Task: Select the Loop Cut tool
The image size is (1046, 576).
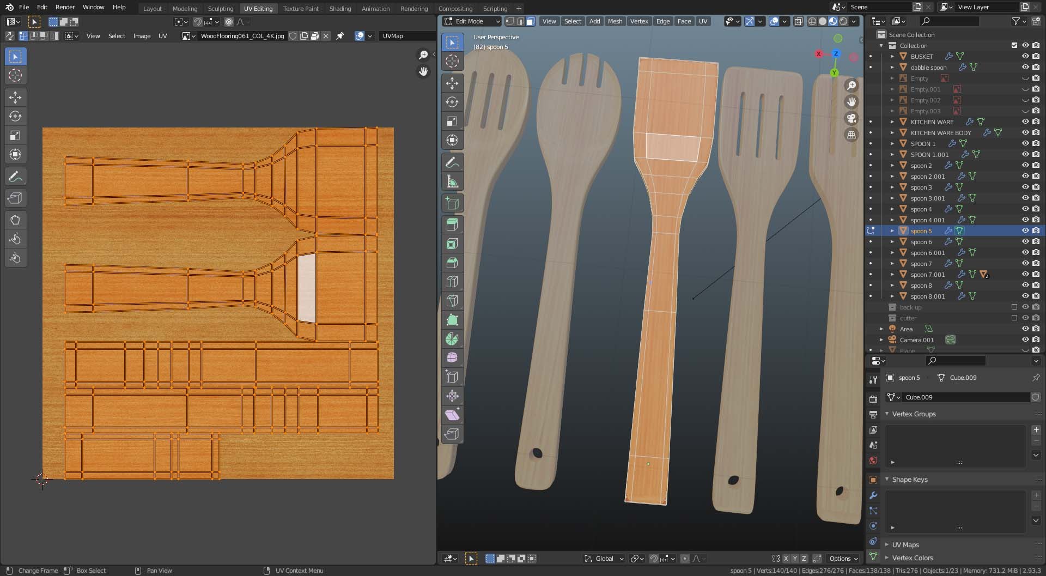Action: 452,282
